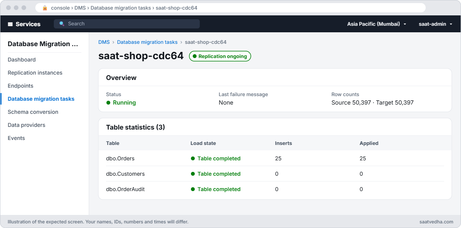Click the Row counts label
Image resolution: width=461 pixels, height=228 pixels.
coord(345,94)
